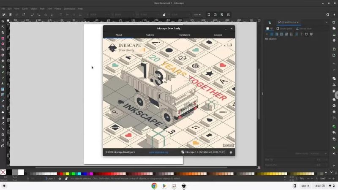
Task: Switch to License tab in About dialog
Action: pyautogui.click(x=218, y=35)
